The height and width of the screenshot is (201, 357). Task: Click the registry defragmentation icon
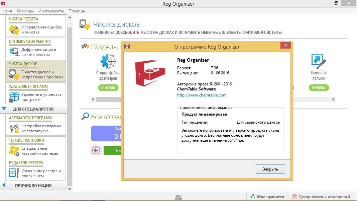14,52
